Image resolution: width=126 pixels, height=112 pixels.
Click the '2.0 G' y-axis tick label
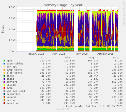click(12, 29)
